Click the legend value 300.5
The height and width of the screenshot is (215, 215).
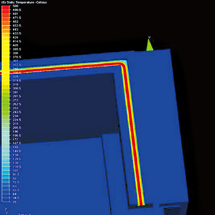(17, 88)
